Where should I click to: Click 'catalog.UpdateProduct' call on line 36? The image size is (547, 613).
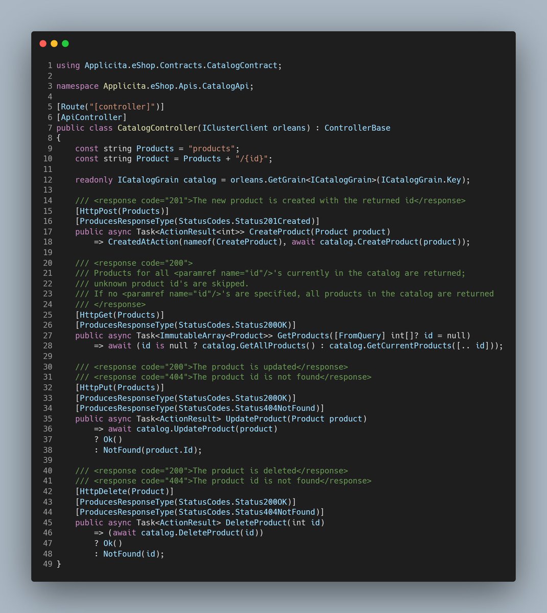(x=186, y=429)
